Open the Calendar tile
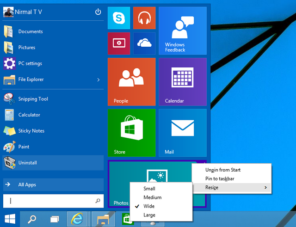296x227 pixels. tap(183, 82)
